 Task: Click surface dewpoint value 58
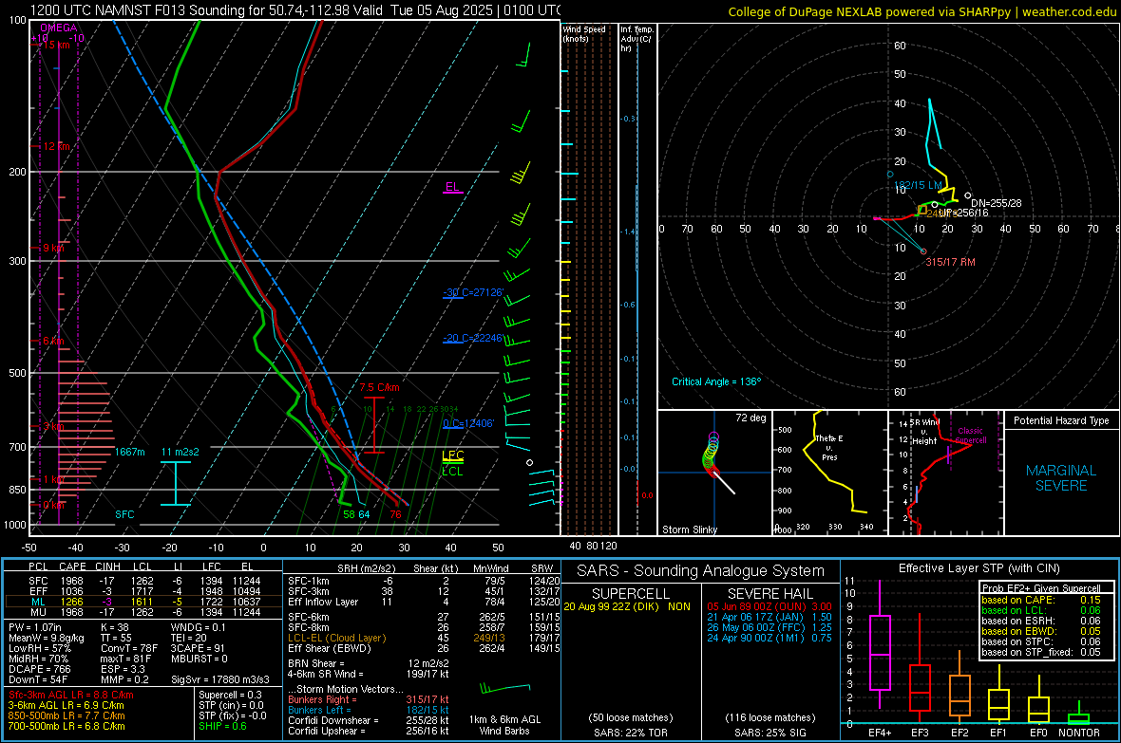click(348, 514)
